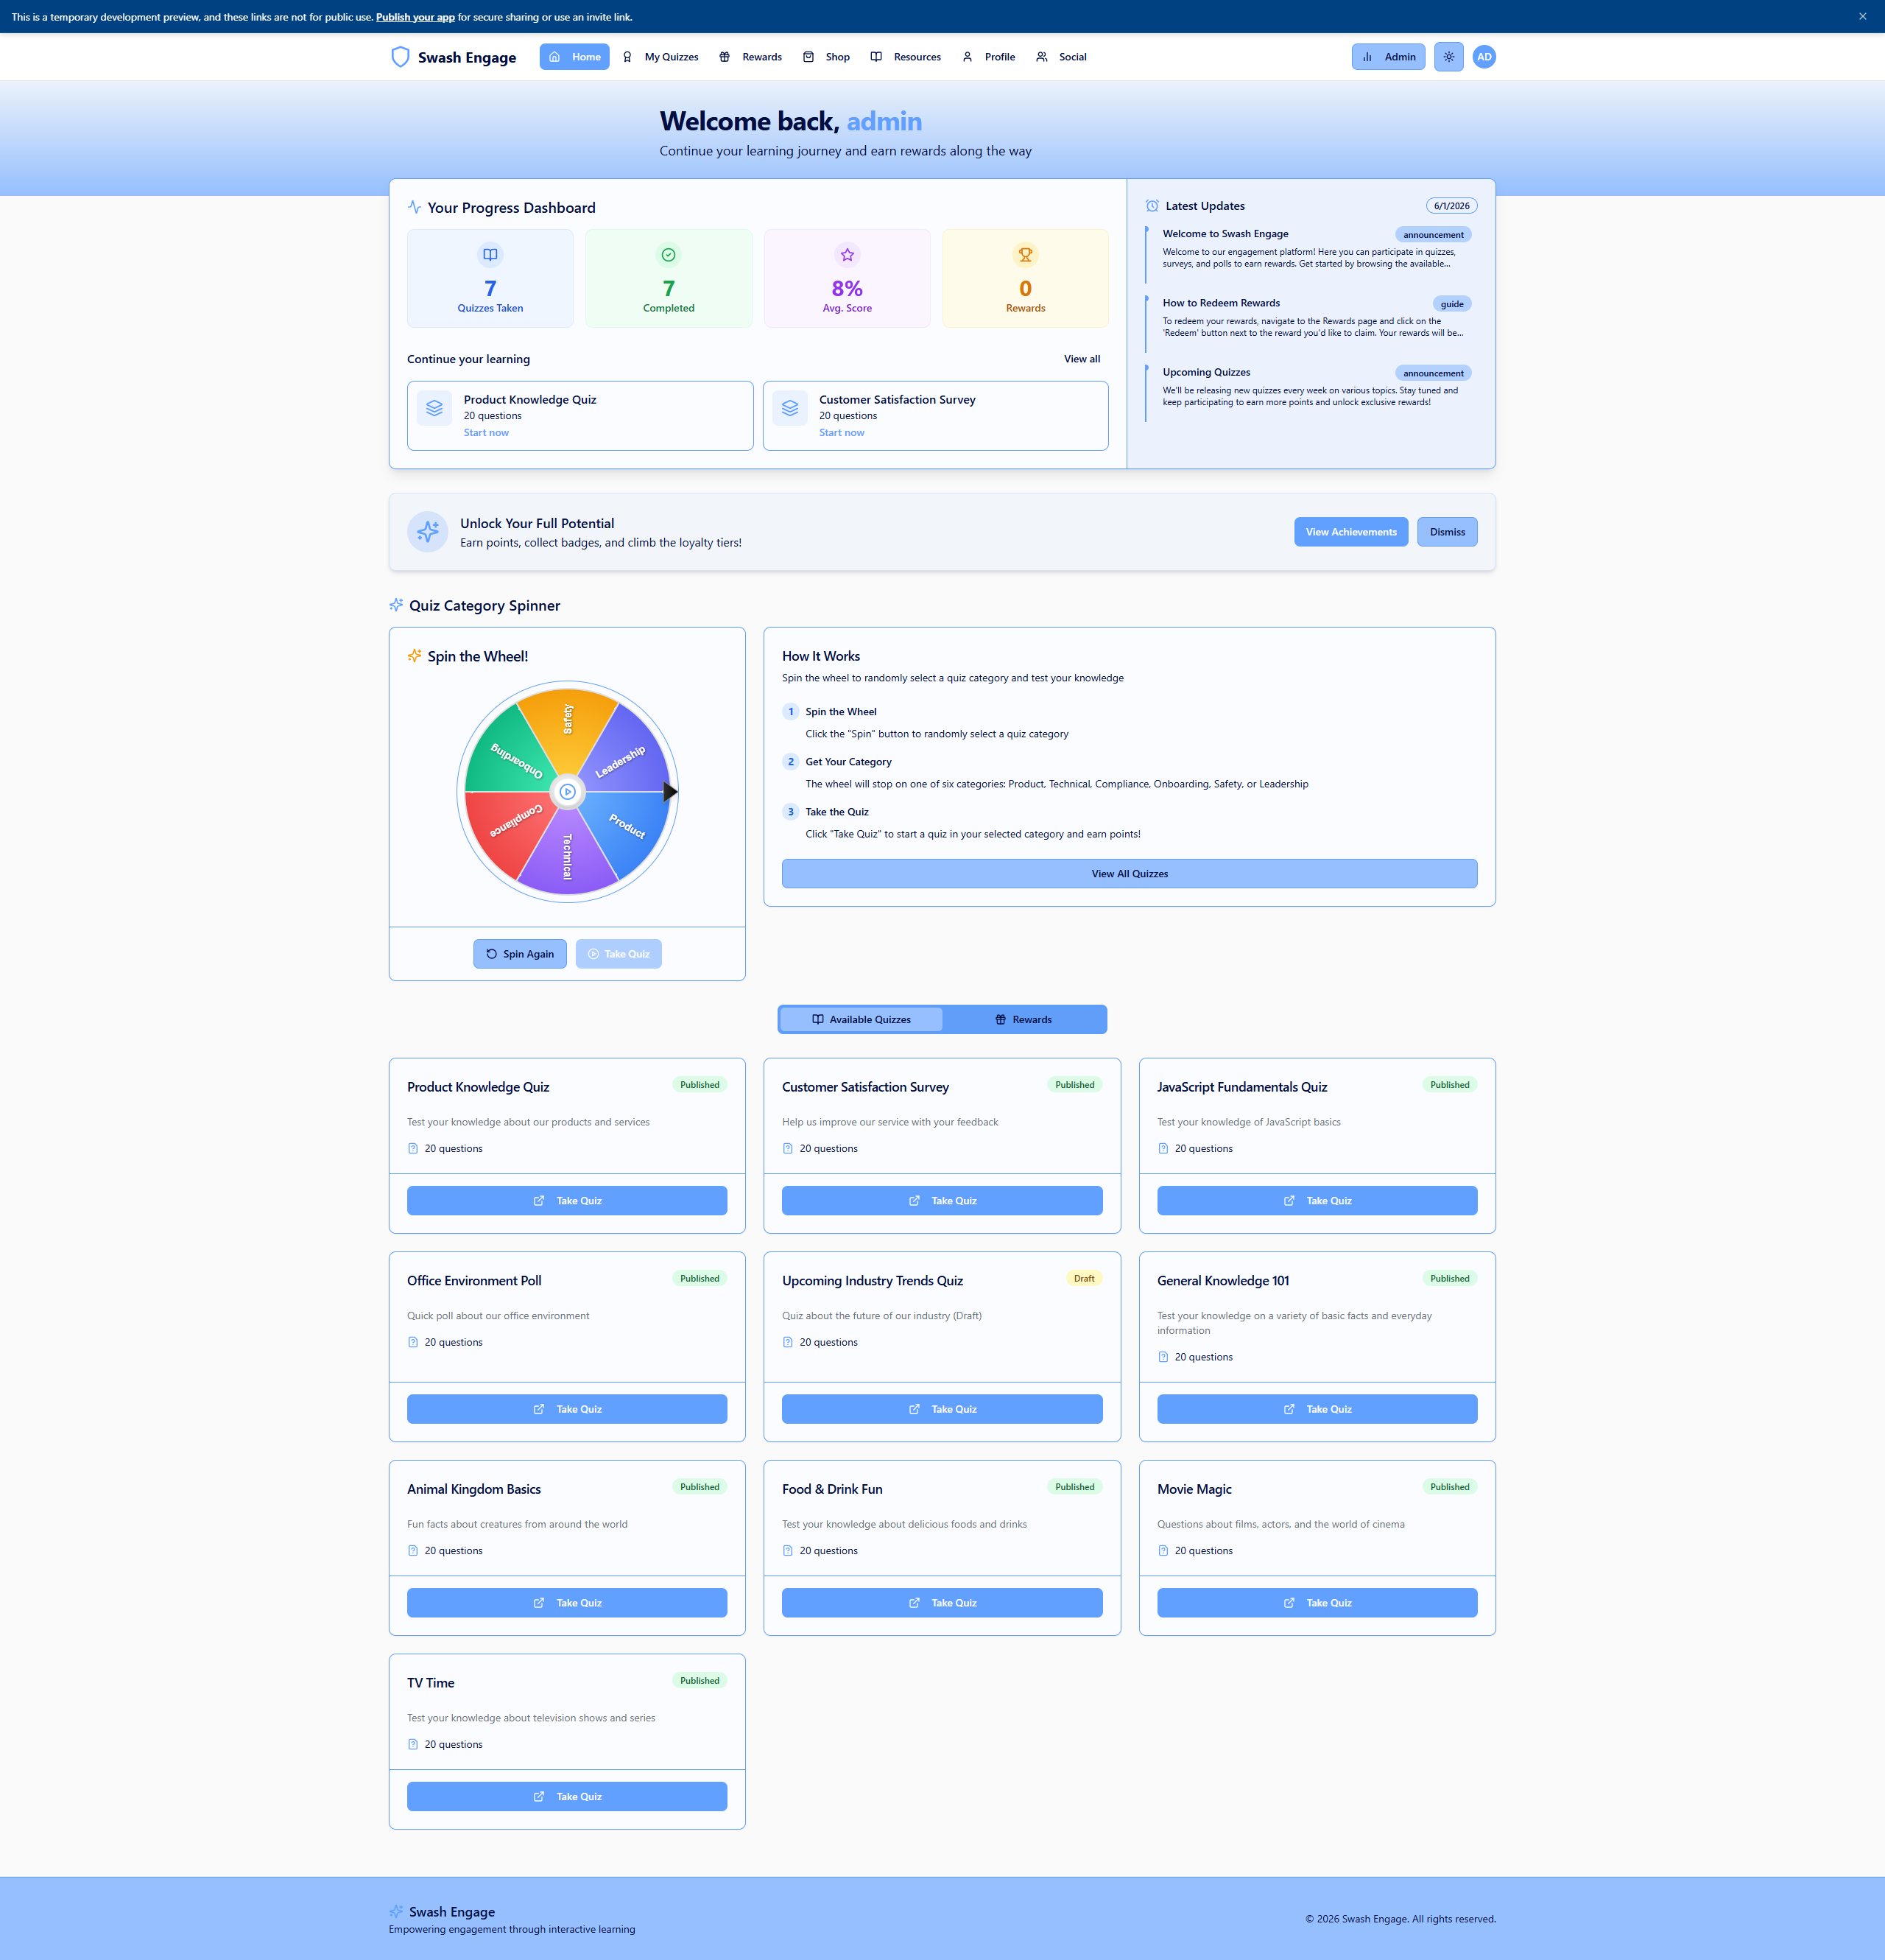Open the Publish your app link
The image size is (1885, 1960).
click(415, 17)
